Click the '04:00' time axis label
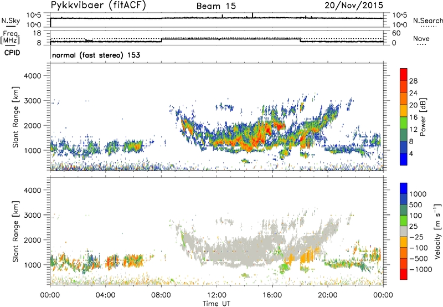The width and height of the screenshot is (443, 307). [x=106, y=295]
